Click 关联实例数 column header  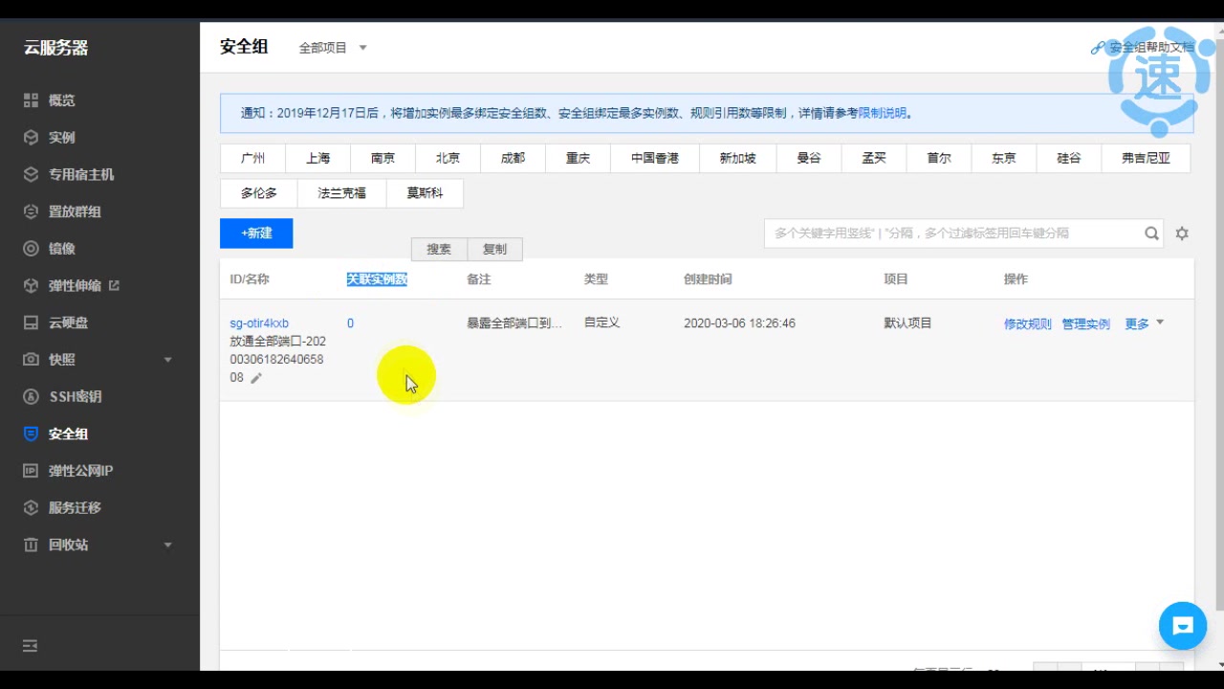[x=377, y=279]
